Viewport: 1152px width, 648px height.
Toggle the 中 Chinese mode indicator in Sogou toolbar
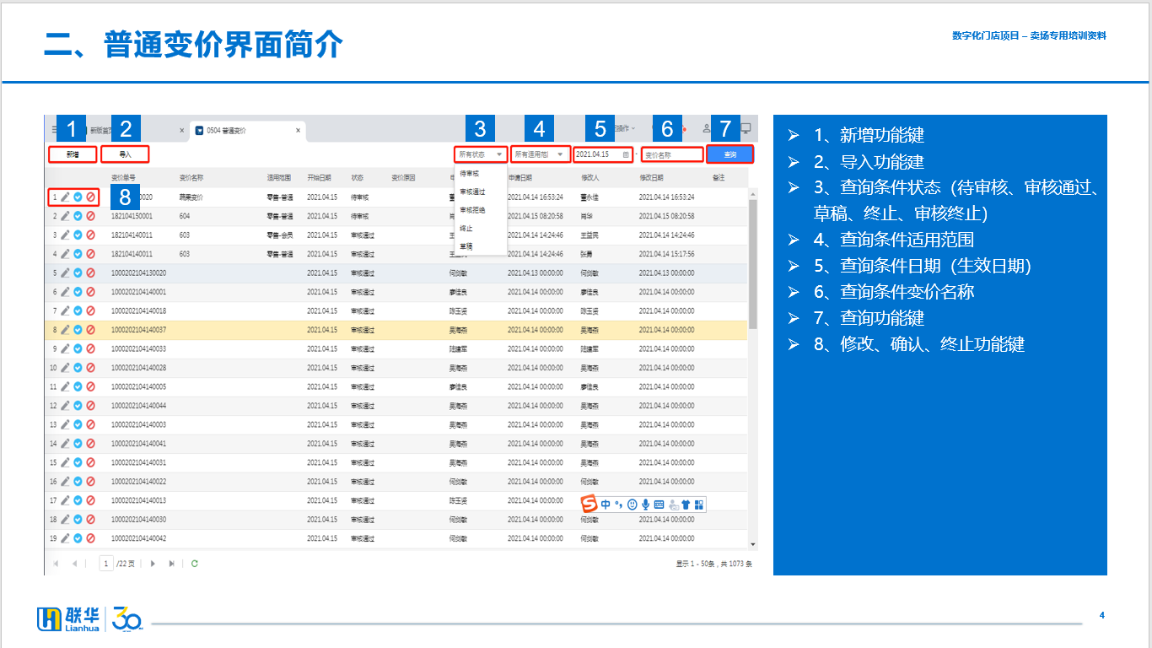pyautogui.click(x=606, y=505)
